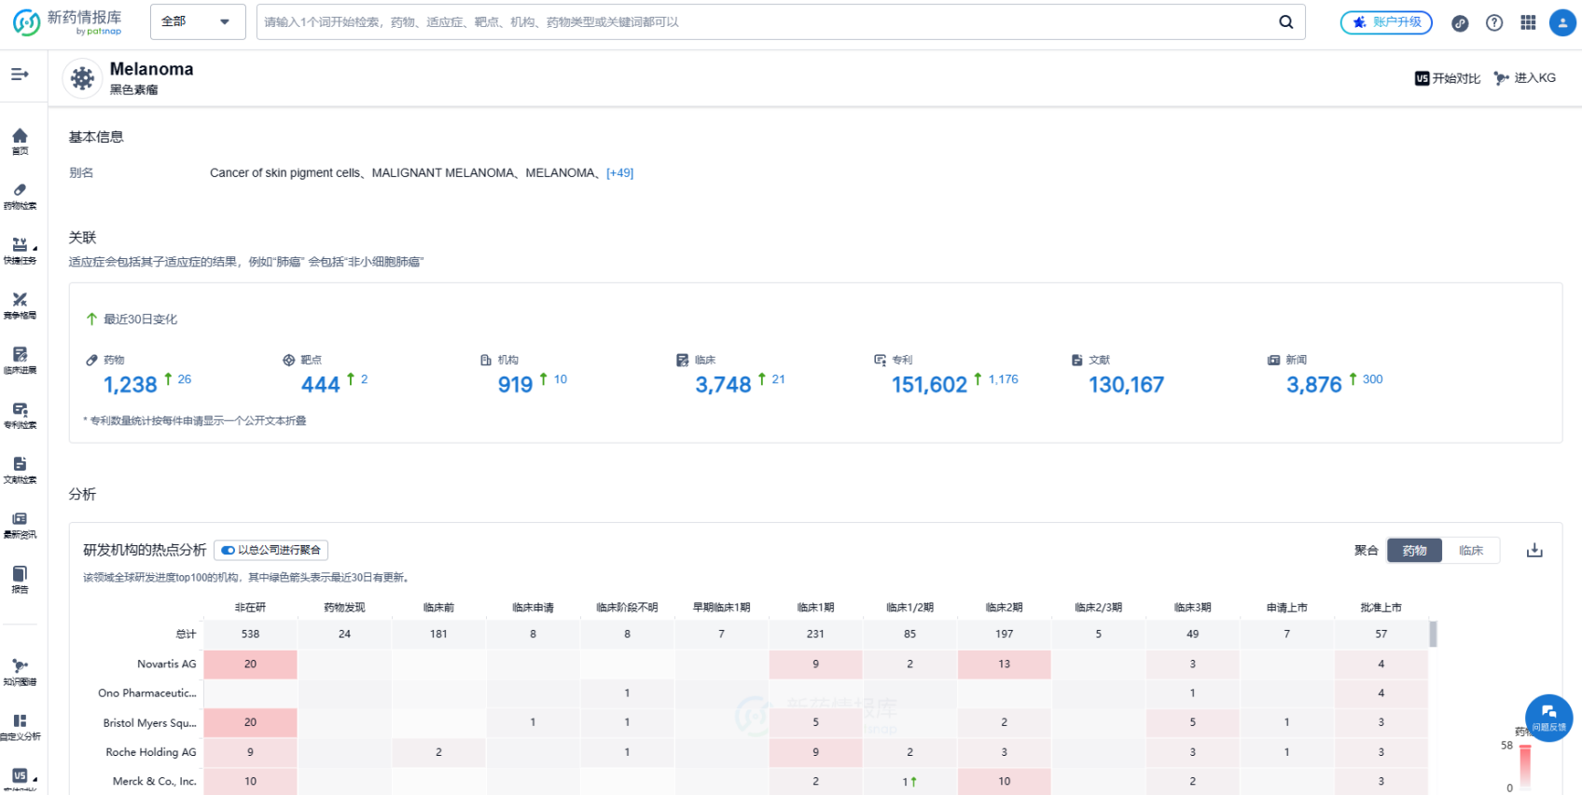Toggle 以总公司进行聚合 aggregation switch
The image size is (1582, 795).
[x=228, y=551]
